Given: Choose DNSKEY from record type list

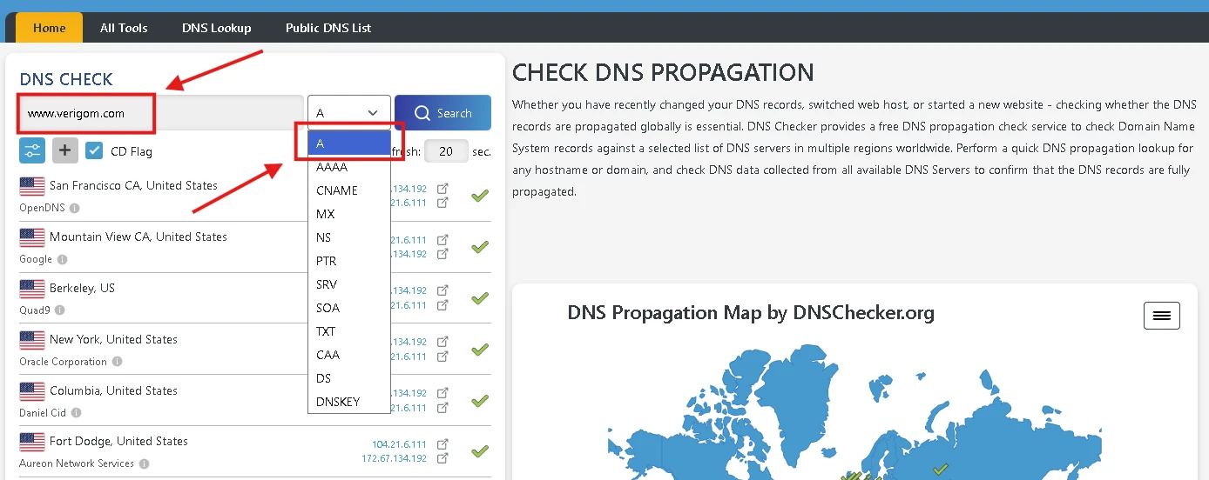Looking at the screenshot, I should pos(348,402).
